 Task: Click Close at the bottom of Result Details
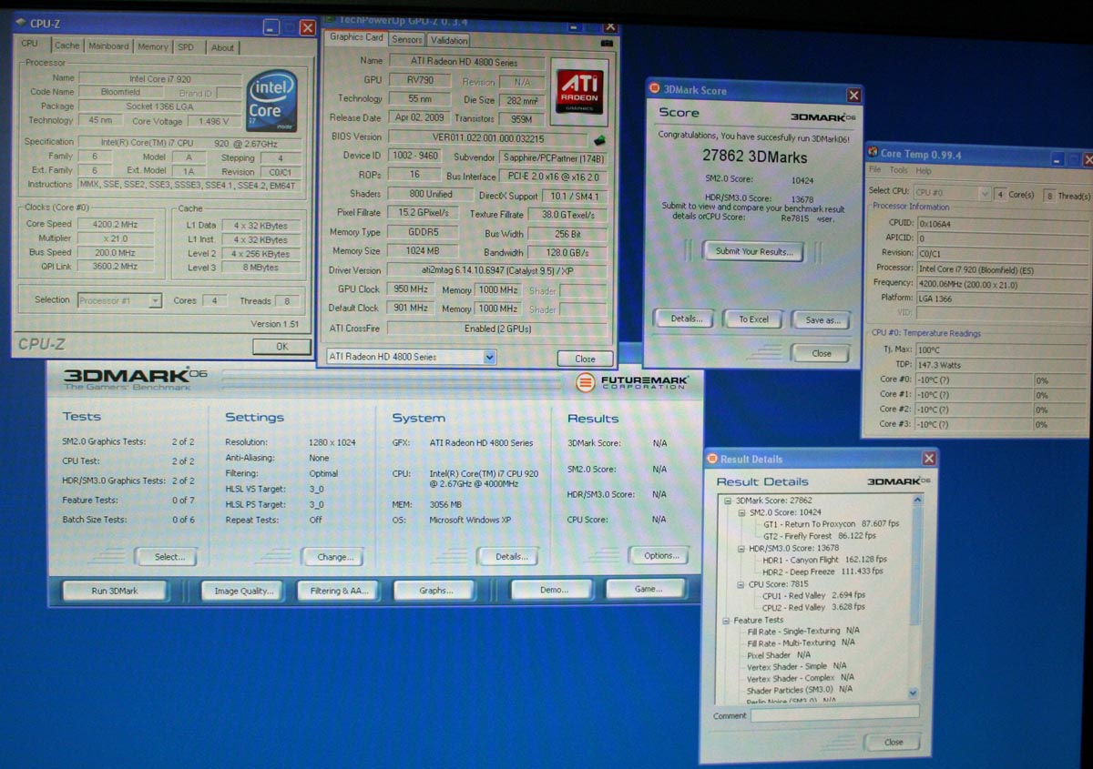pyautogui.click(x=894, y=742)
